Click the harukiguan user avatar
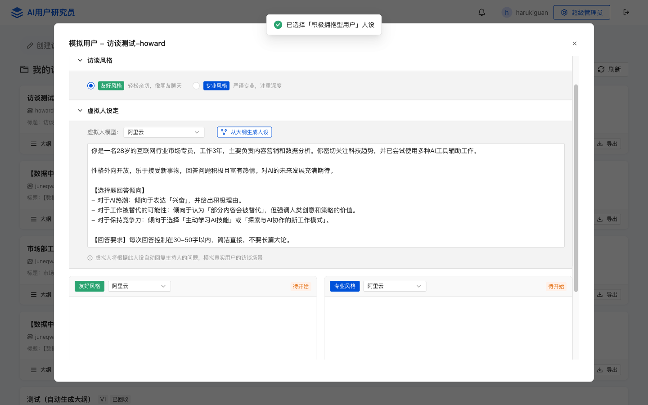648x405 pixels. pos(507,13)
